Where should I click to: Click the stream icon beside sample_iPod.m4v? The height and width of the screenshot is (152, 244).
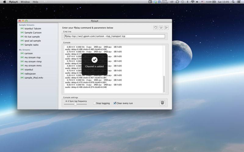(x=22, y=78)
